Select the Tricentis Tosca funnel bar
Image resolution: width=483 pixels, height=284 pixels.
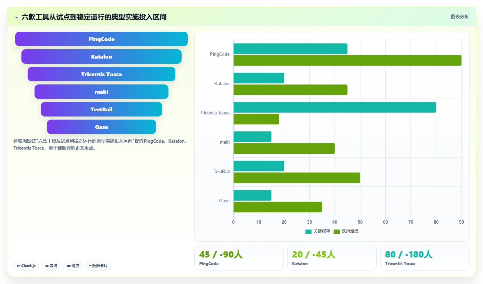click(x=102, y=74)
